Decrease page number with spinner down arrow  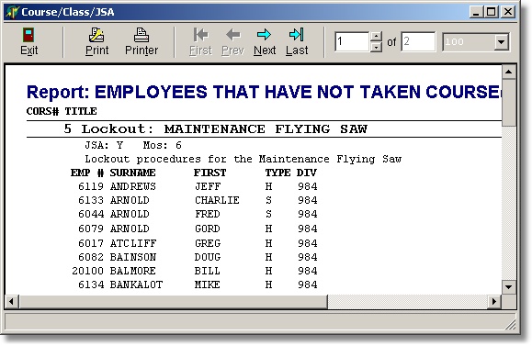click(377, 47)
